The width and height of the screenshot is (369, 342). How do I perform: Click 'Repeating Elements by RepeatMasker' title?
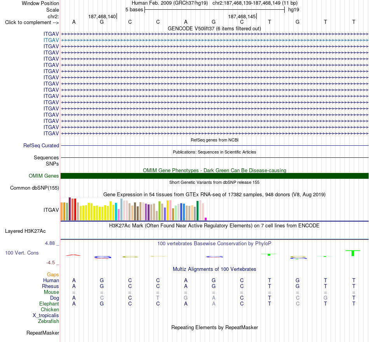(x=214, y=327)
